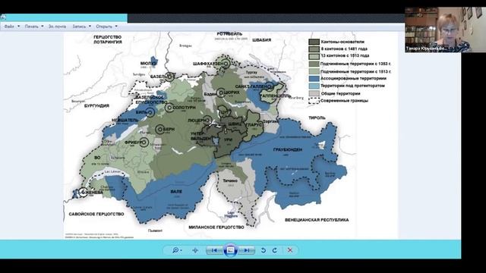486x273 pixels.
Task: Go to the next image
Action: pyautogui.click(x=247, y=250)
